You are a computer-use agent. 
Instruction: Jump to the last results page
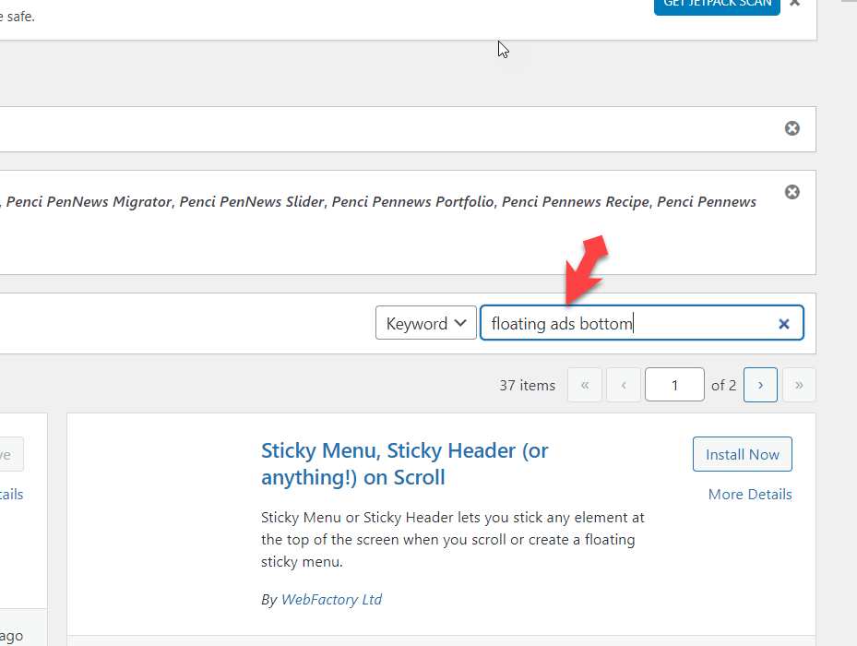799,385
